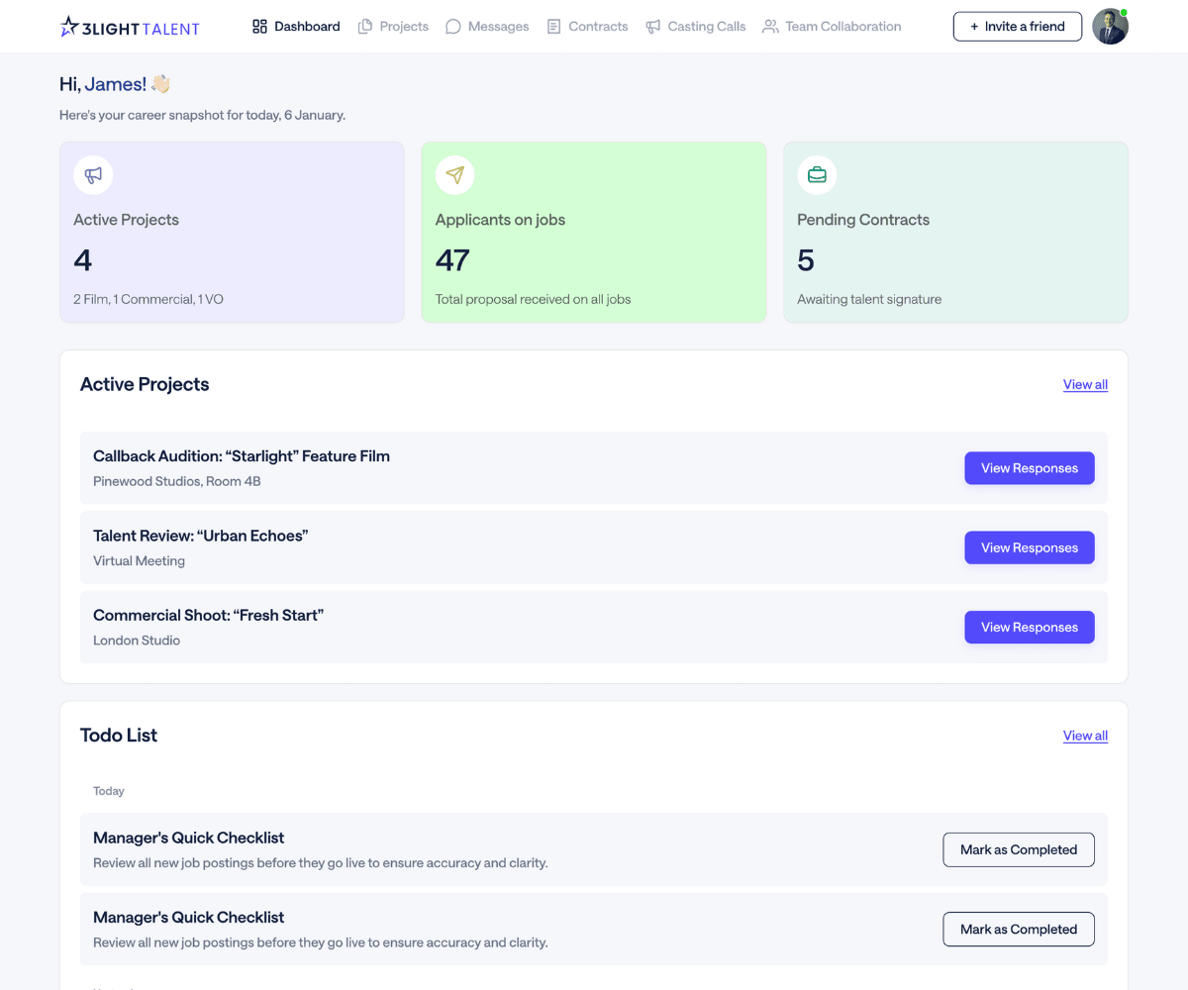1188x990 pixels.
Task: Click the 3Light Talent star logo
Action: pyautogui.click(x=68, y=25)
